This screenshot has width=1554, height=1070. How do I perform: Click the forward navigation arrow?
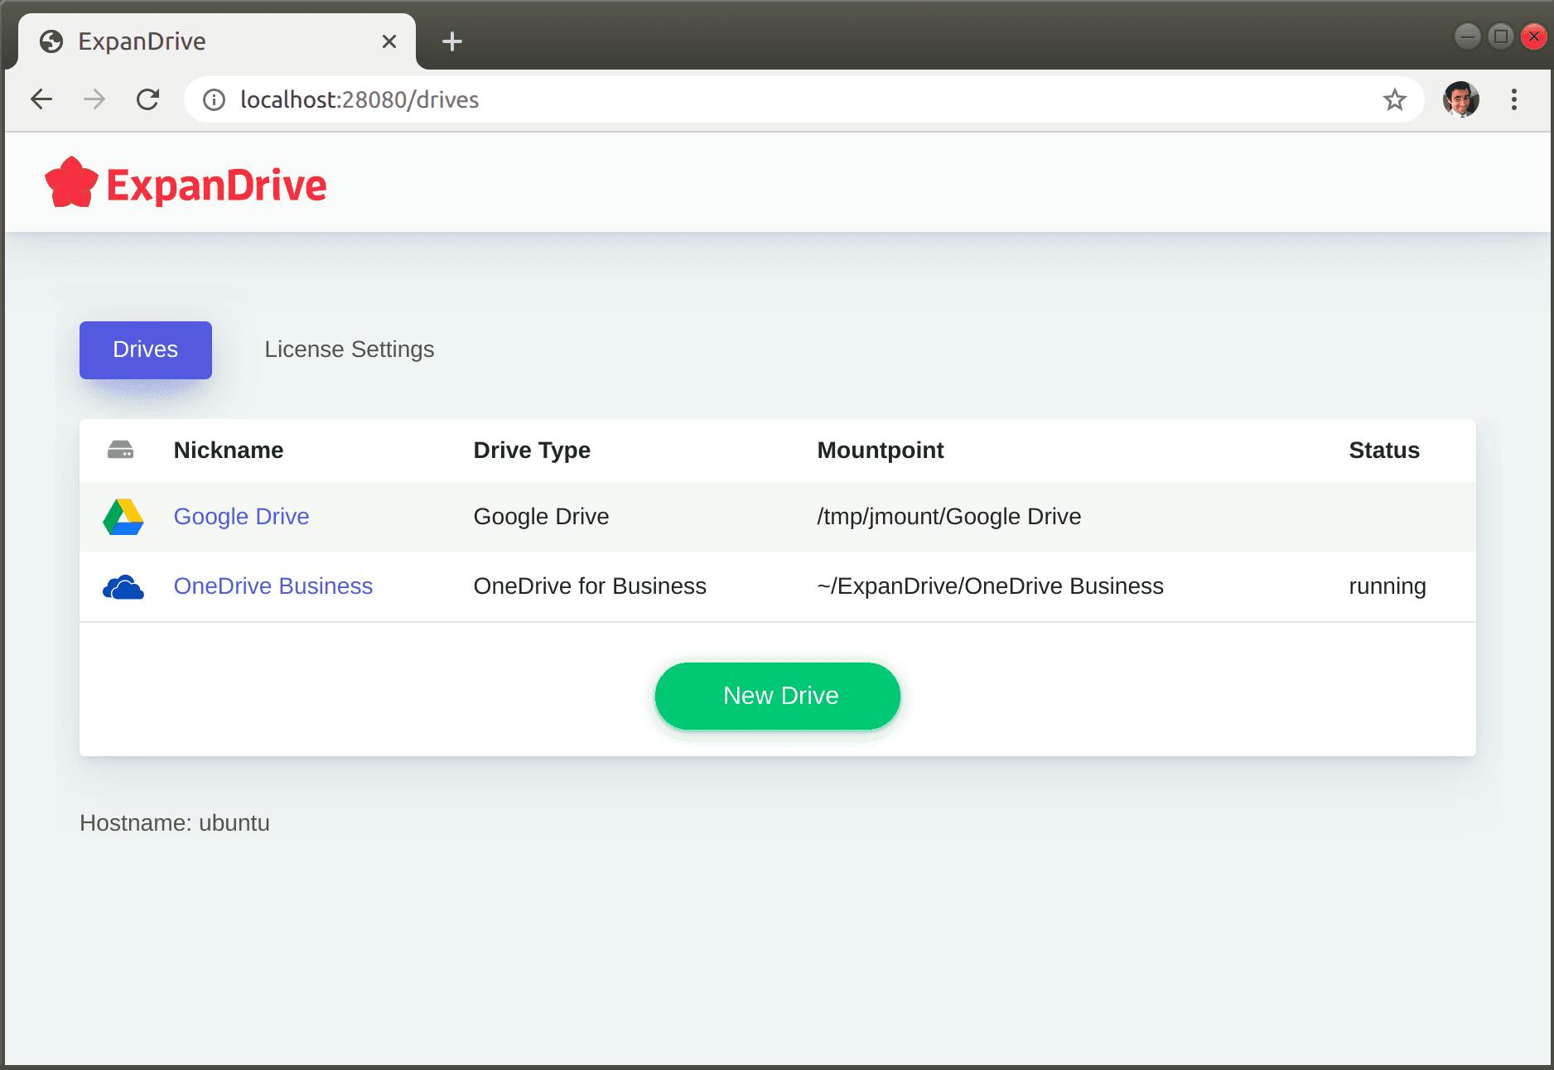(94, 100)
